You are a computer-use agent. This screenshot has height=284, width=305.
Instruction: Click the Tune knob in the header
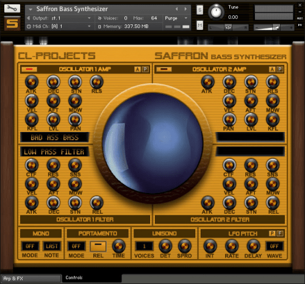[x=216, y=12]
